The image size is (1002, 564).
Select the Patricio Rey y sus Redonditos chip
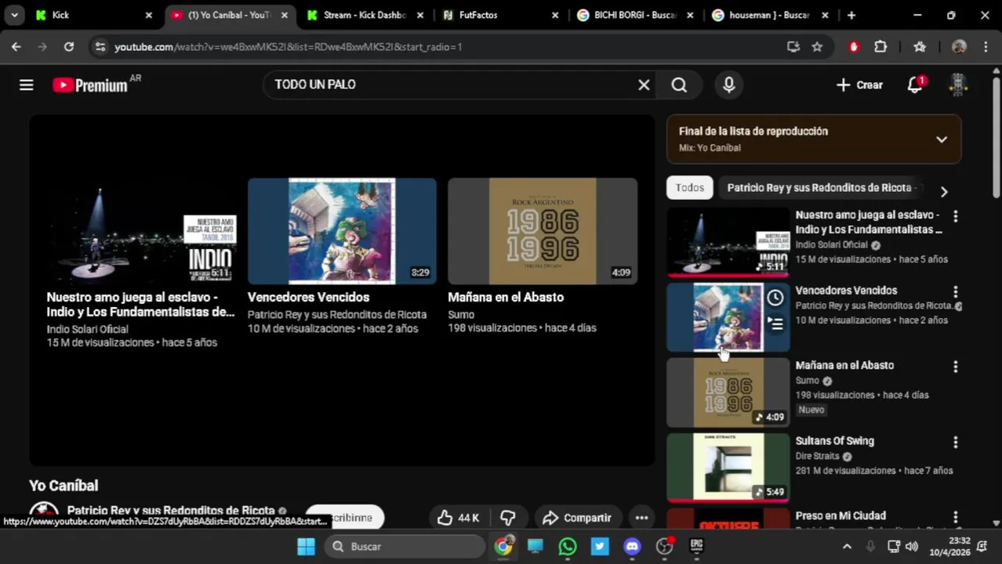819,188
